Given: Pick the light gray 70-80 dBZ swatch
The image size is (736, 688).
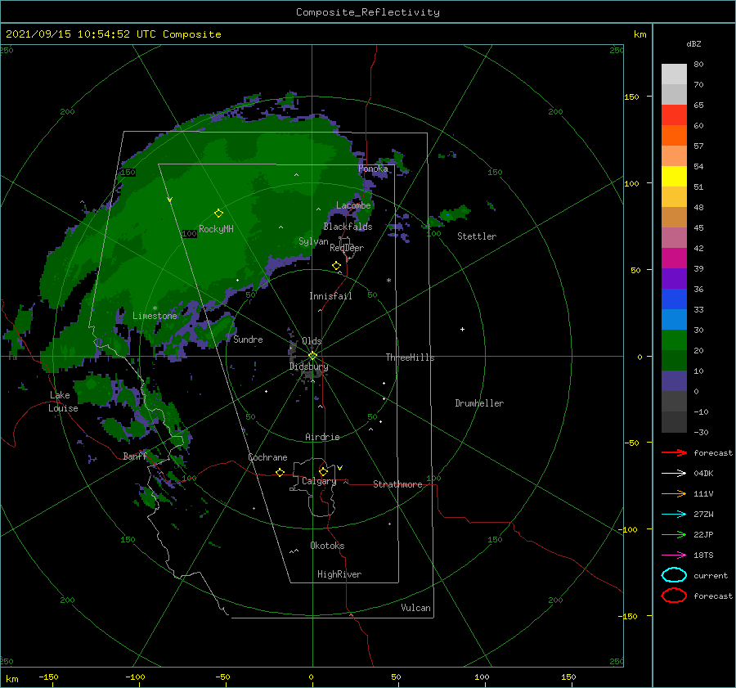Looking at the screenshot, I should (674, 74).
